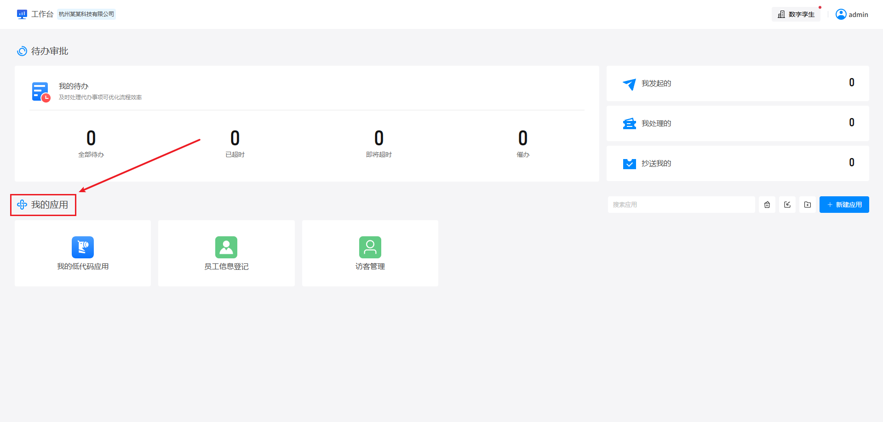Image resolution: width=883 pixels, height=422 pixels.
Task: Click the 新建应用 button
Action: (844, 205)
